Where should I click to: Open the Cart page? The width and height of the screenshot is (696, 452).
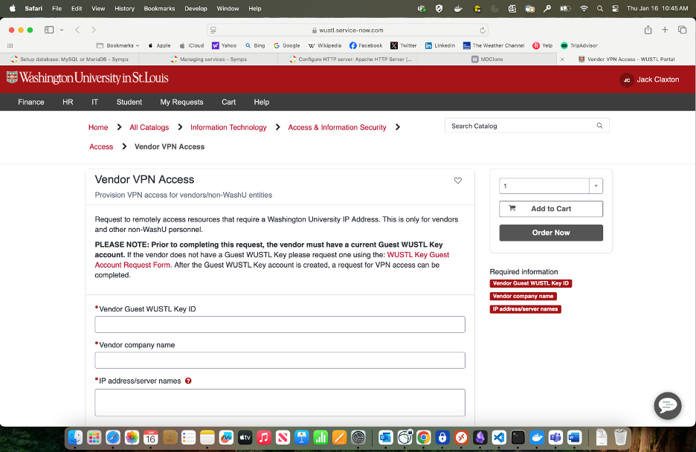228,102
